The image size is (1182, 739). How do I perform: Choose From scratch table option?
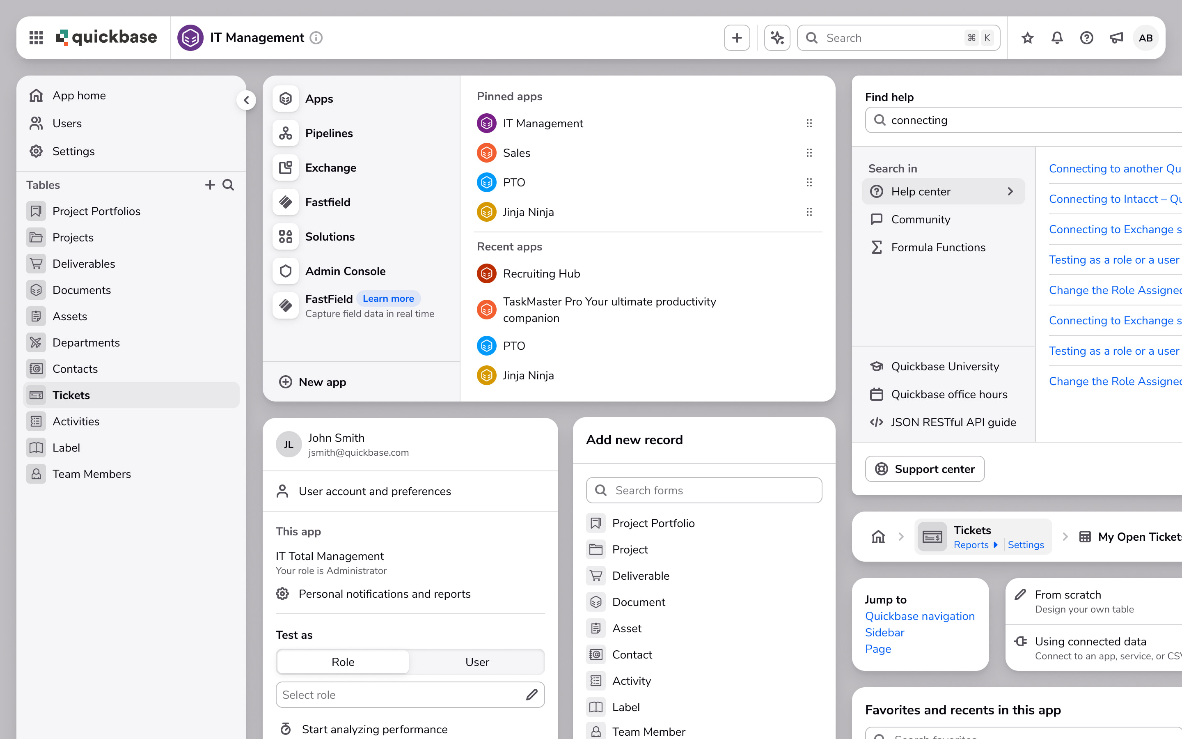pyautogui.click(x=1094, y=601)
